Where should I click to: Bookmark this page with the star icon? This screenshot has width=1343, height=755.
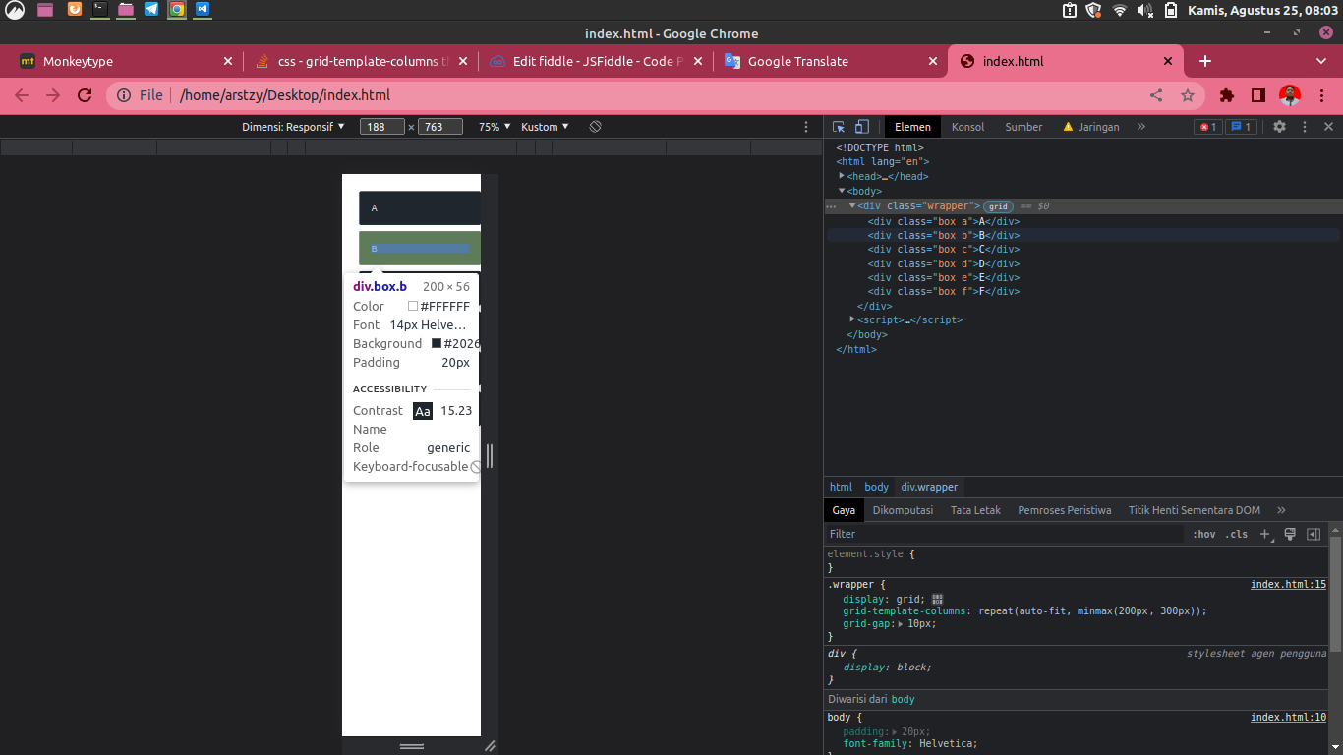(1187, 95)
